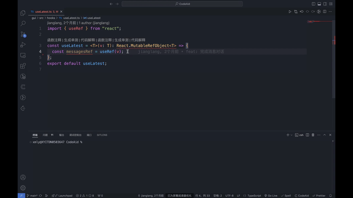The image size is (353, 198).
Task: Click the editor vertical scrollbar
Action: [x=334, y=59]
